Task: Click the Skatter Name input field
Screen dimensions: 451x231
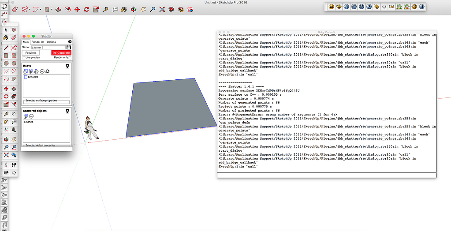Action: pos(48,47)
